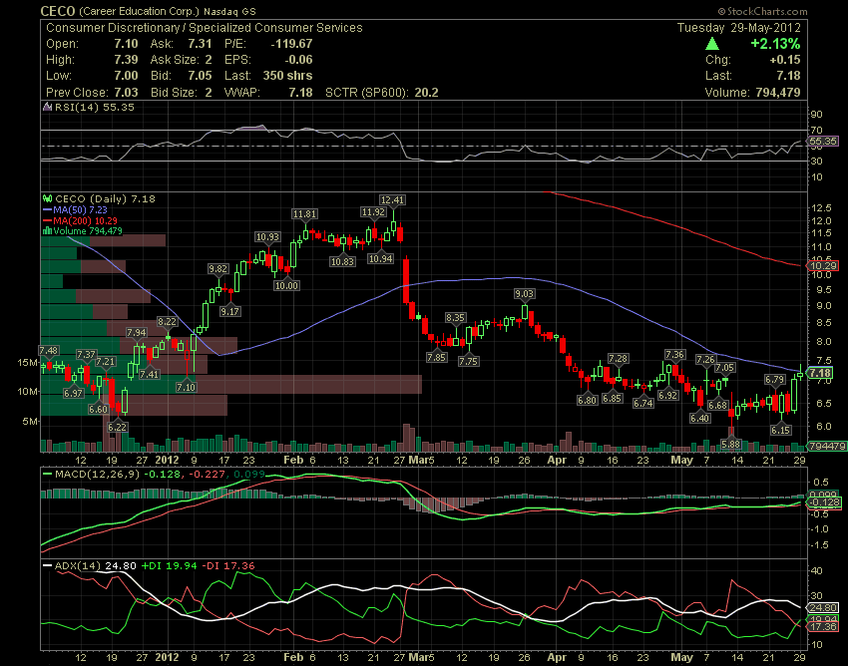Screen dimensions: 848x666
Task: Click the RSI(14) legend icon
Action: pos(48,108)
